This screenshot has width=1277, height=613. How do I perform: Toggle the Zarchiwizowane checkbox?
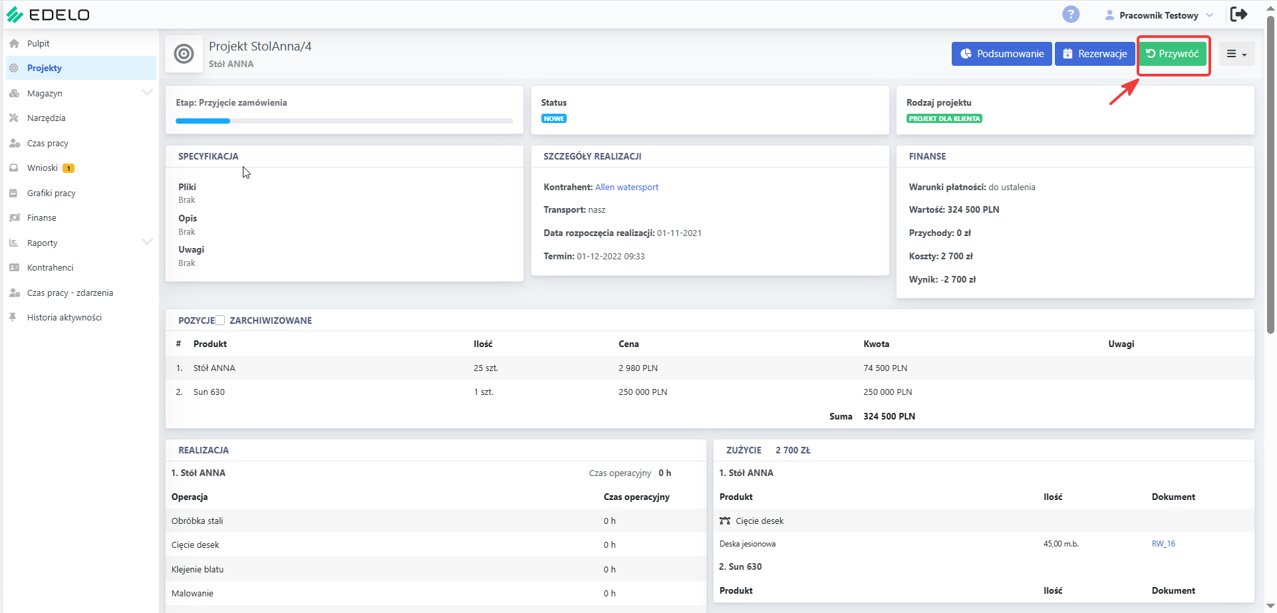(220, 320)
